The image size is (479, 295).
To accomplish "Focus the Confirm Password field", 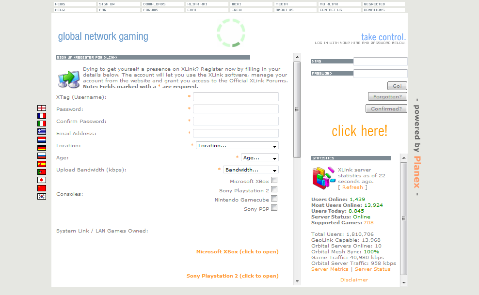I will pyautogui.click(x=236, y=121).
